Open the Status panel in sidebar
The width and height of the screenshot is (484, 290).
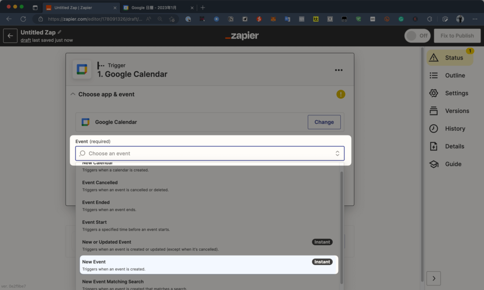coord(450,58)
